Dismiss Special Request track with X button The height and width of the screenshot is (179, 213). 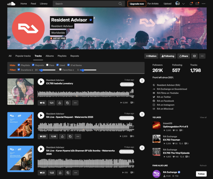click(x=142, y=114)
